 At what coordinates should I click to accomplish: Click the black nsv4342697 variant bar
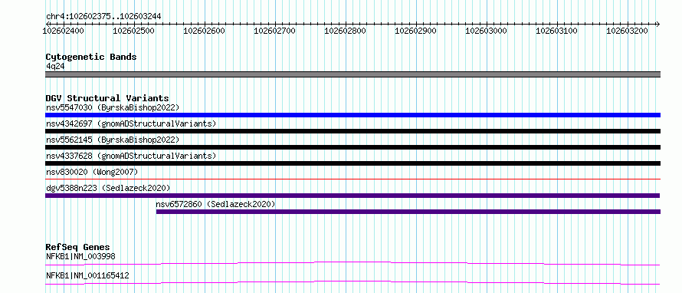point(352,131)
